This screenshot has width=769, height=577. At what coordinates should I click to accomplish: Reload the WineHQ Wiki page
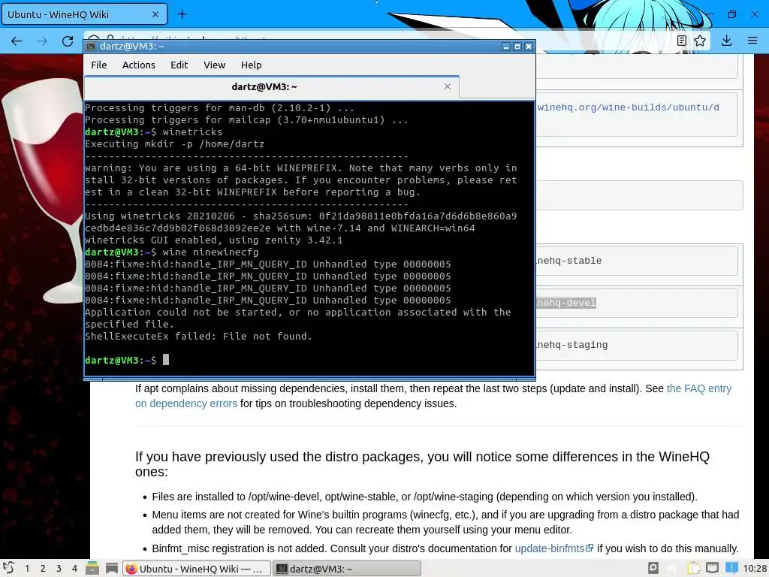pyautogui.click(x=68, y=41)
